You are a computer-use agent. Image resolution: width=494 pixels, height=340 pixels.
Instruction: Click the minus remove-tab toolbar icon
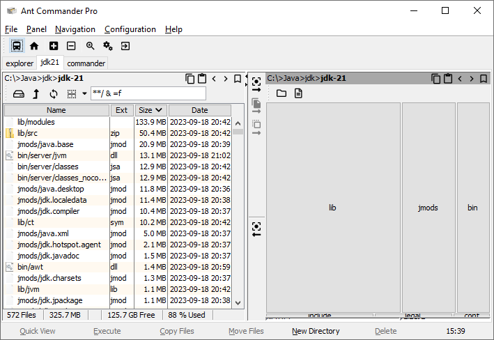71,46
